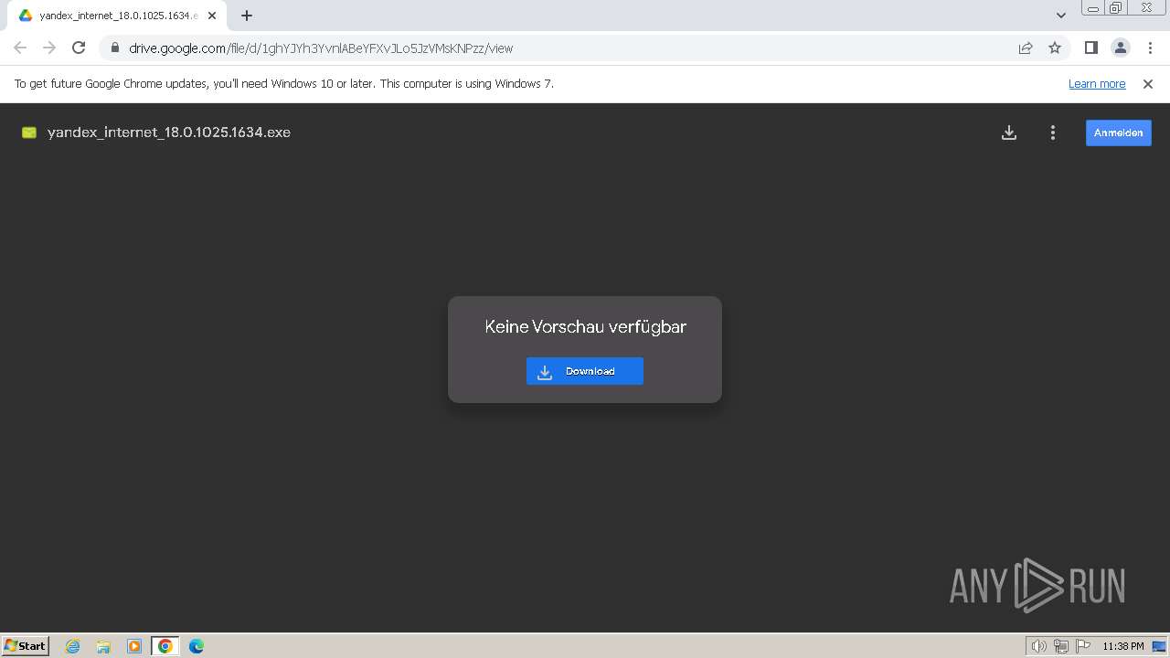
Task: Select the yandex_internet_18.0.1025.1634 tab
Action: [x=119, y=16]
